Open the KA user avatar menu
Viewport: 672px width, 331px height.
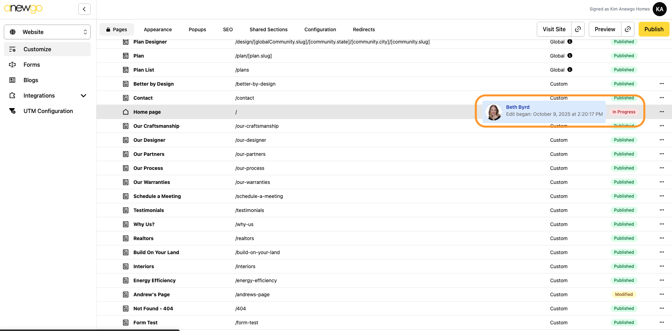(x=659, y=9)
